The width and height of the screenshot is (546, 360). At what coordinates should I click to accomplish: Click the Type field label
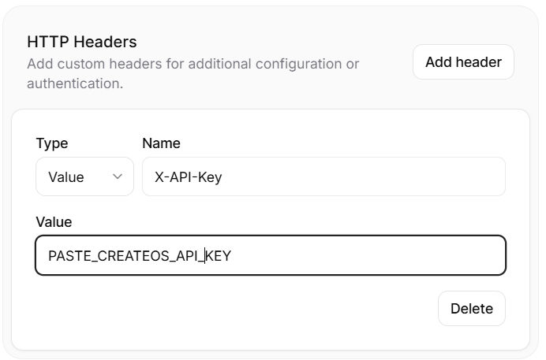click(x=52, y=143)
